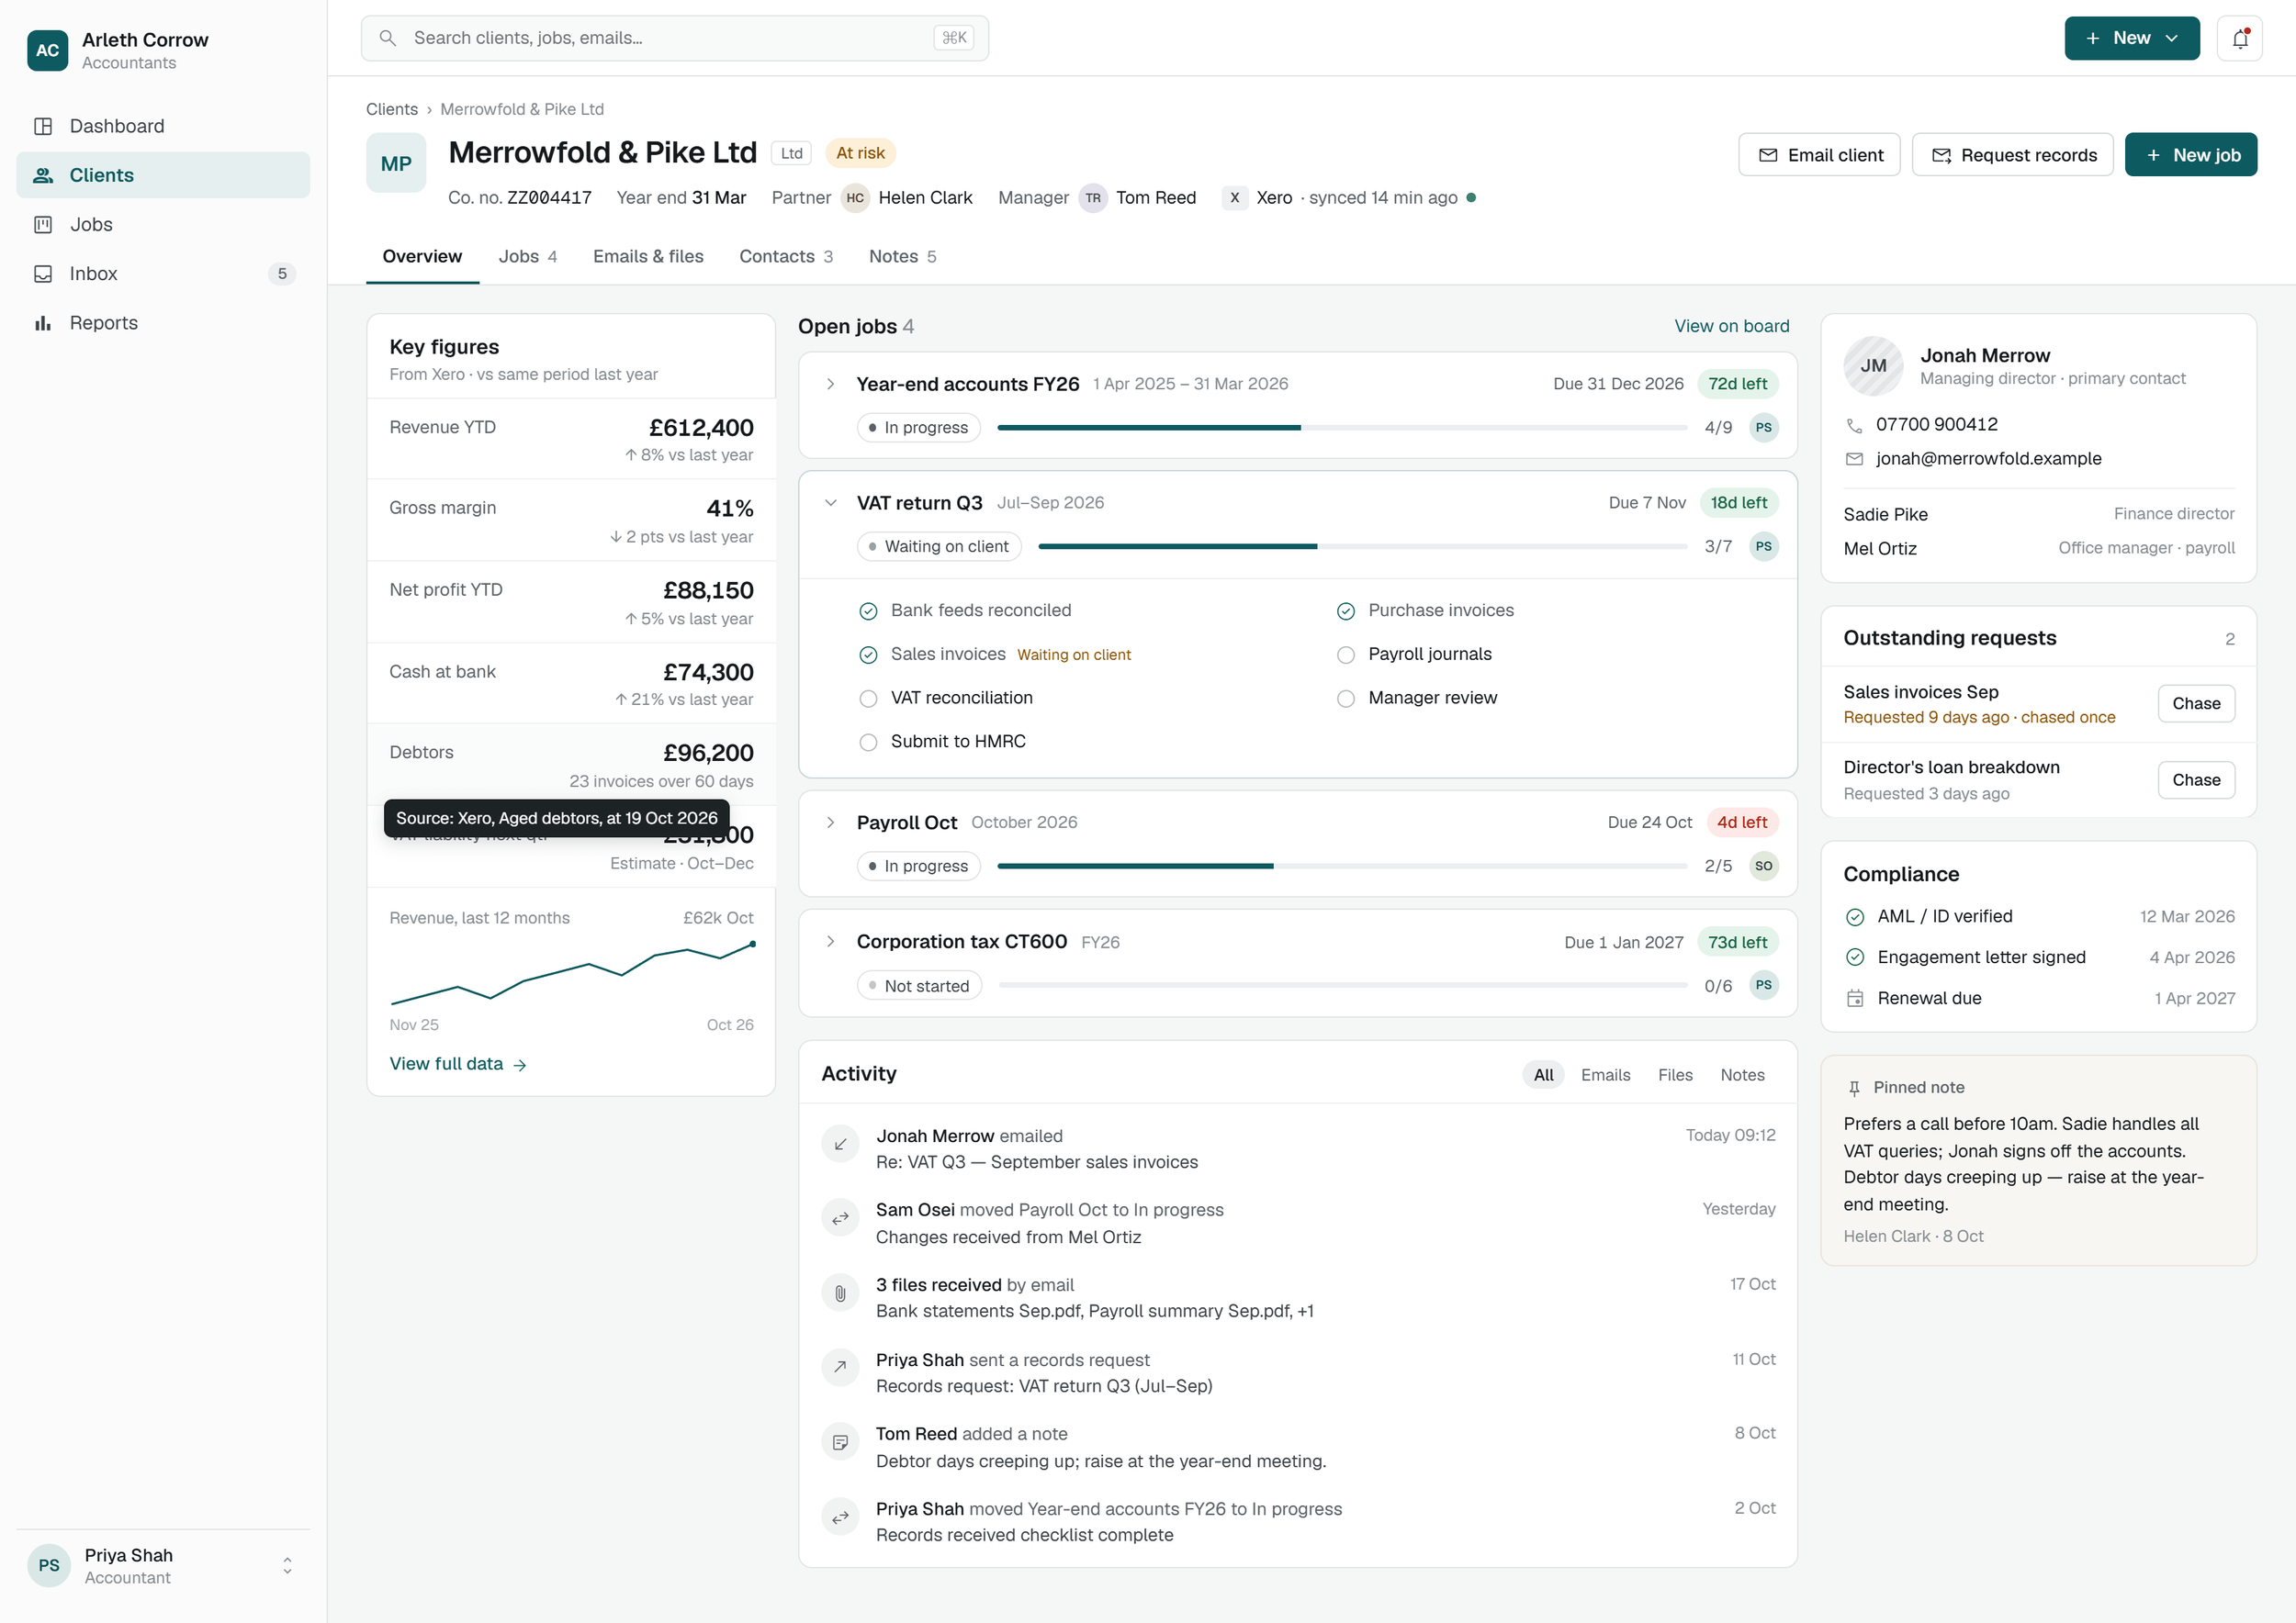
Task: Click the note icon for Tom Reed's note
Action: point(840,1442)
